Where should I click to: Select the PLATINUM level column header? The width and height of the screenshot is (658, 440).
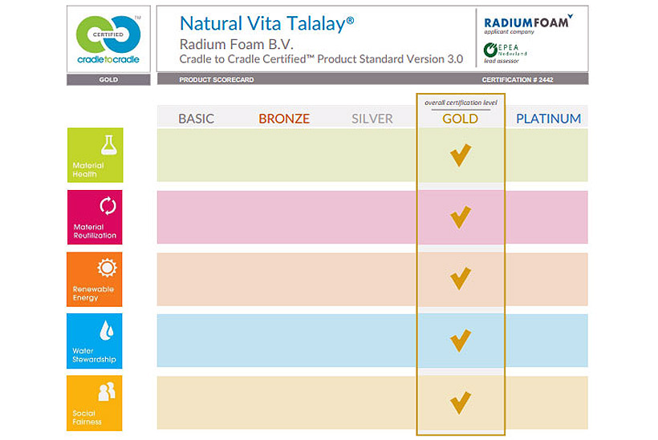coord(548,119)
